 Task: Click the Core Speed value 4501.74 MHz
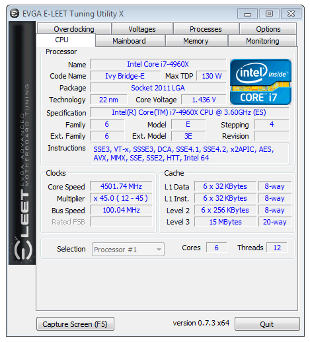[x=121, y=186]
